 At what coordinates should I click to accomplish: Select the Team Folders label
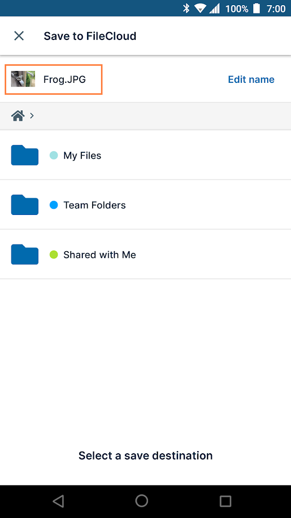pyautogui.click(x=94, y=205)
